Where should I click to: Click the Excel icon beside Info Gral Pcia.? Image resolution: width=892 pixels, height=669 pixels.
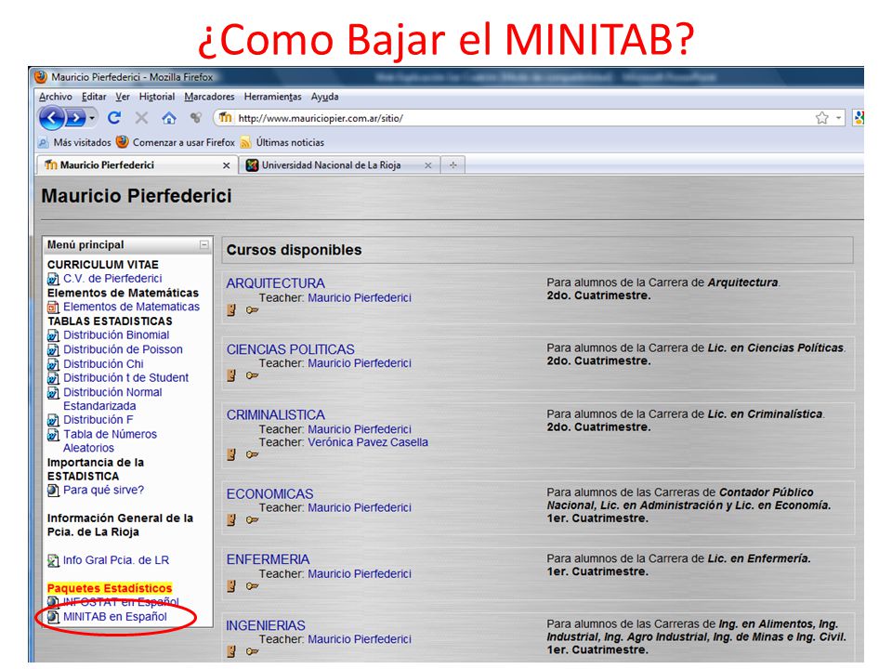tap(53, 561)
